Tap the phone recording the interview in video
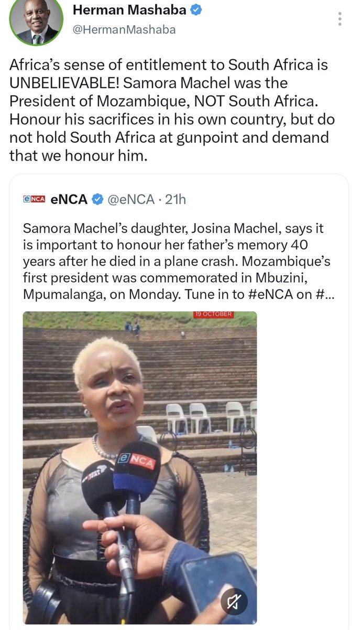Image resolution: width=362 pixels, height=630 pixels. pos(219,584)
